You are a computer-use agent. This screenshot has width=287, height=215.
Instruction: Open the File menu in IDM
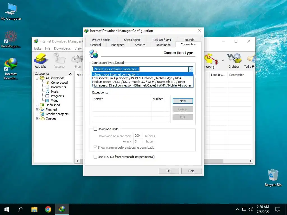click(48, 48)
